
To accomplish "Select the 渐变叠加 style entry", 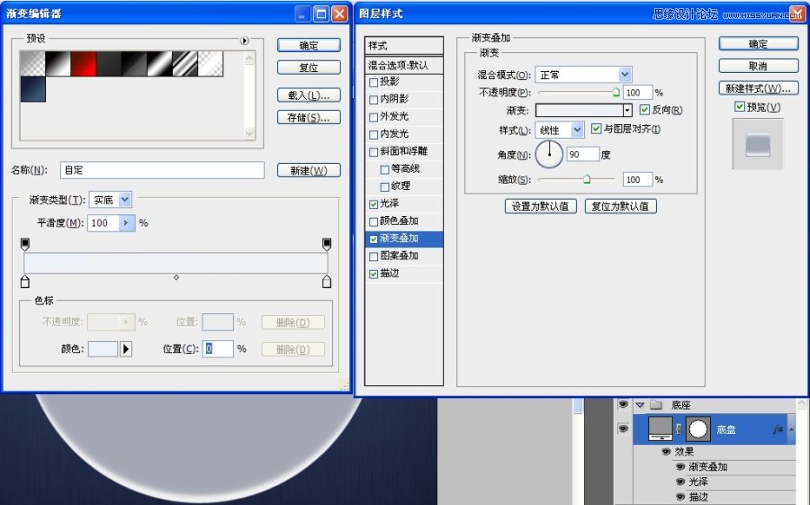I will pos(403,239).
